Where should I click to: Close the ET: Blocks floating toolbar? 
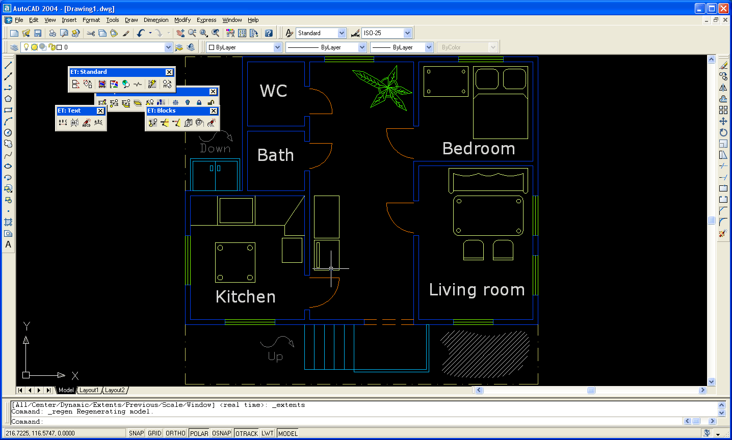click(214, 111)
